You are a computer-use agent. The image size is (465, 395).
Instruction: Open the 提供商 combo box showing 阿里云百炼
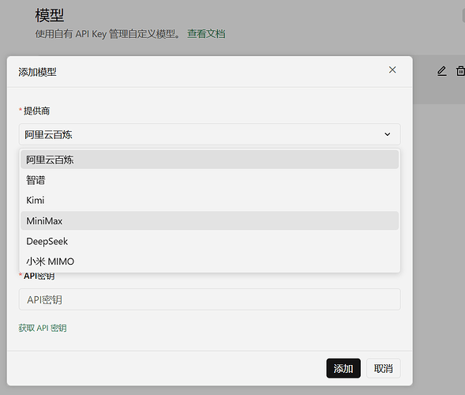(210, 134)
